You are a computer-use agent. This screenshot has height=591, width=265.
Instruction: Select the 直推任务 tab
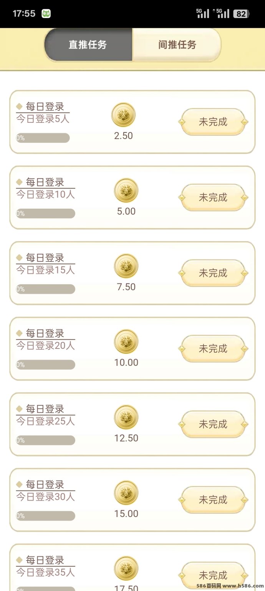click(88, 45)
